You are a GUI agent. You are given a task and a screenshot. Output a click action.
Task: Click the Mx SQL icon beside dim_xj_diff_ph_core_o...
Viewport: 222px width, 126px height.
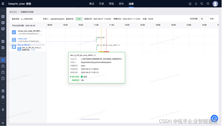19,49
